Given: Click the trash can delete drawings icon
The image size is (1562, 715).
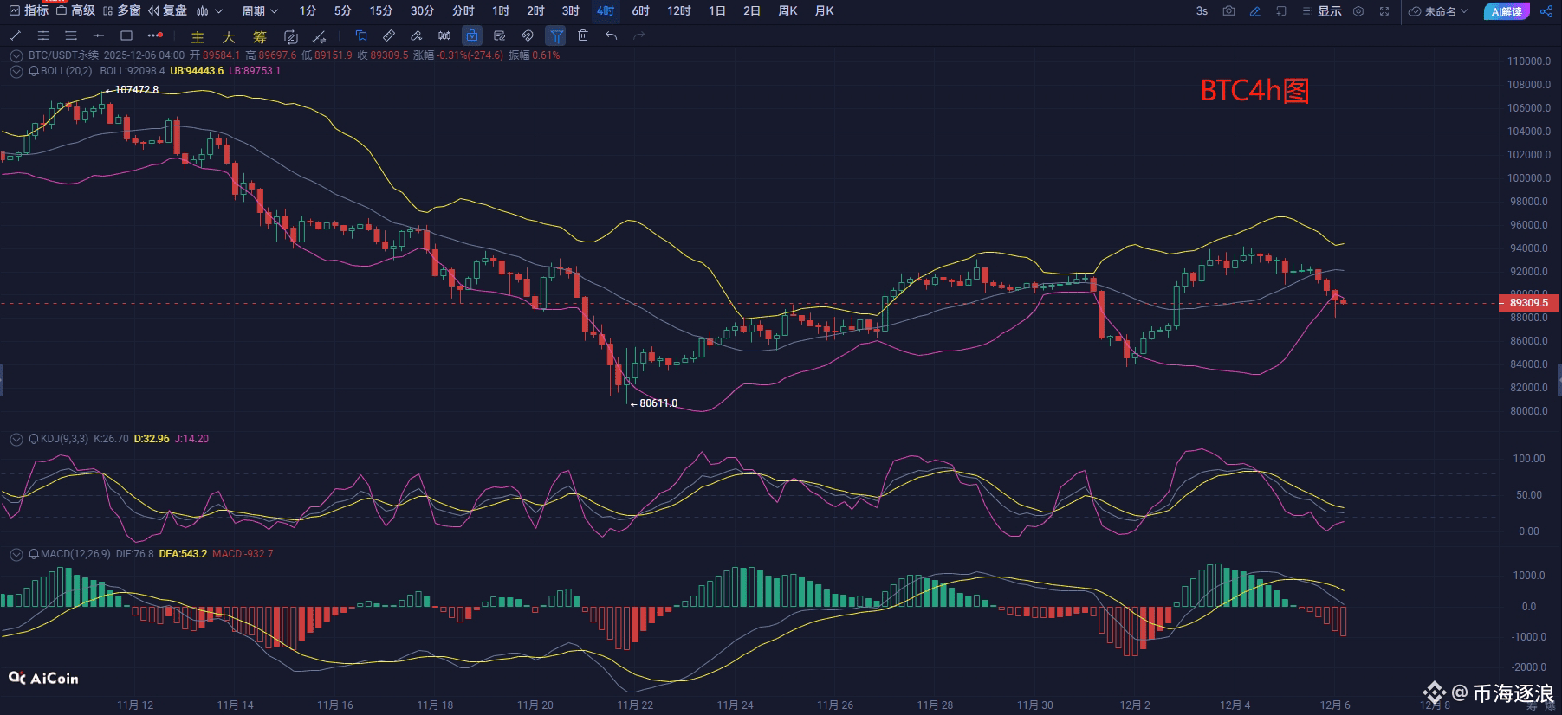Looking at the screenshot, I should coord(583,35).
